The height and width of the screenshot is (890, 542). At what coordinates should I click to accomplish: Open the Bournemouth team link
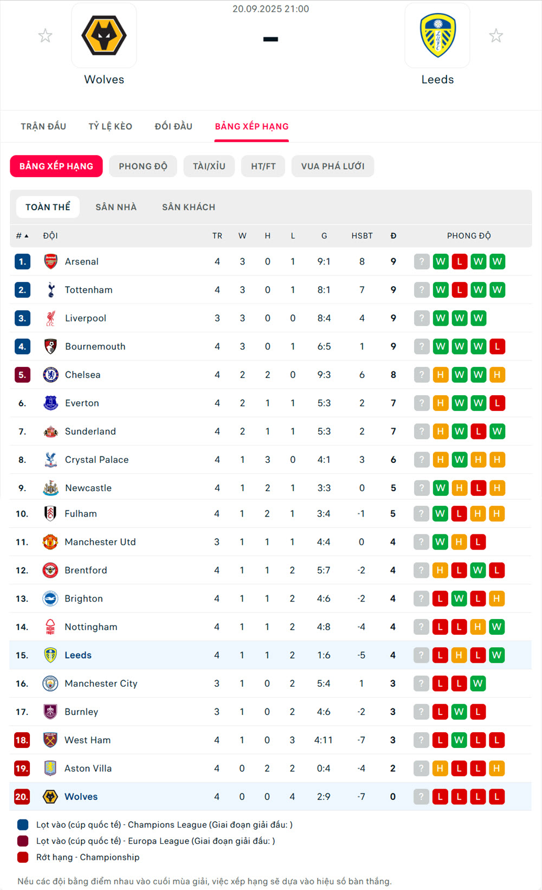tap(95, 346)
